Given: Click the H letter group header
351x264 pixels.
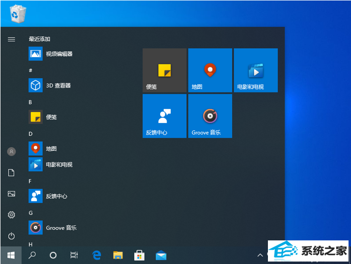Looking at the screenshot, I should (30, 244).
